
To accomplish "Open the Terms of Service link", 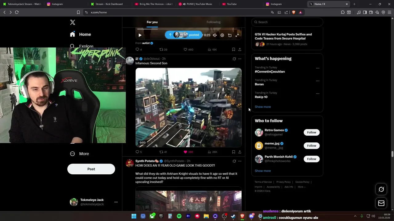I will click(263, 182).
